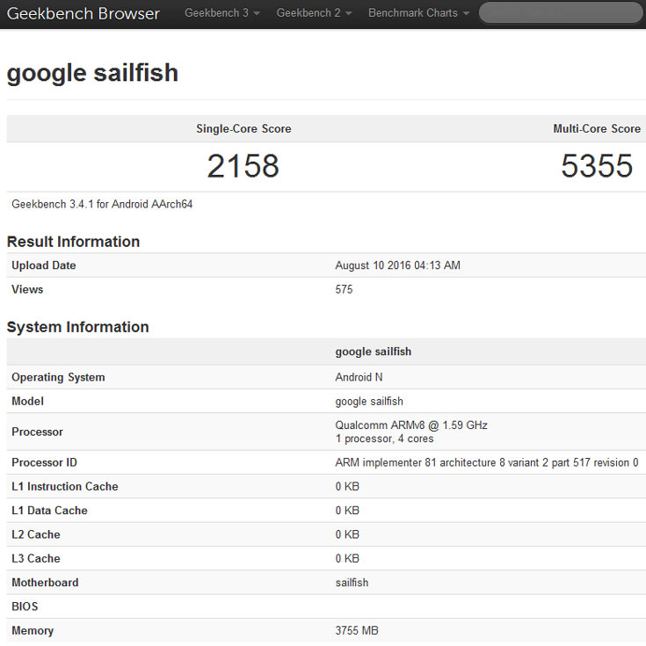
Task: Click the Motherboard row label
Action: coord(45,583)
